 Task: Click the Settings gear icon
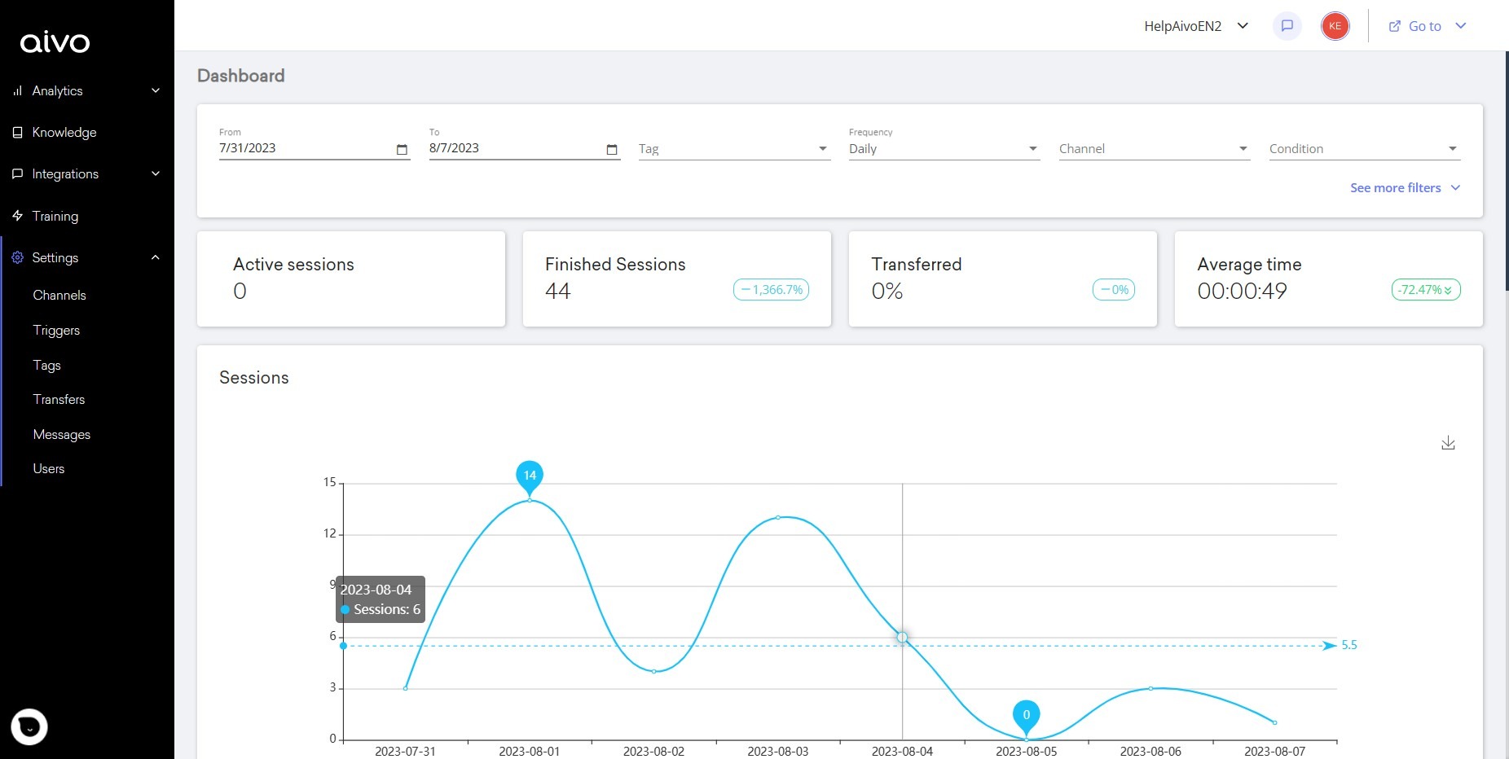[x=17, y=258]
